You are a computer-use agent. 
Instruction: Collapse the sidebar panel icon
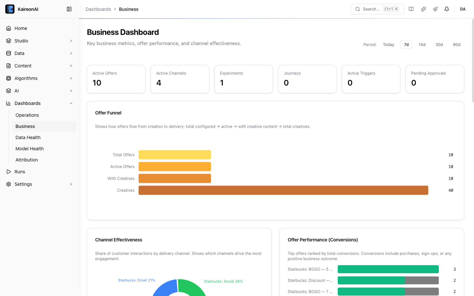pos(69,9)
